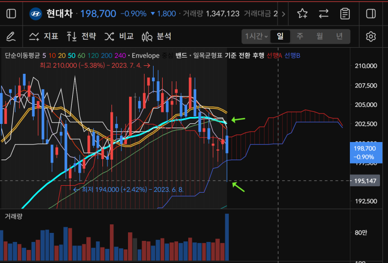Image resolution: width=388 pixels, height=263 pixels.
Task: Click the crosshair price label 195,147
Action: pos(365,181)
